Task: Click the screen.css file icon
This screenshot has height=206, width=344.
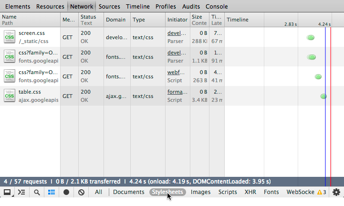Action: tap(10, 37)
